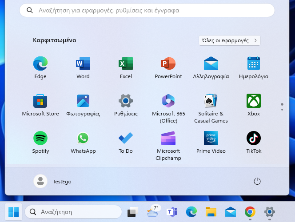This screenshot has width=295, height=222.
Task: Open Ρυθμίσεις from pinned apps
Action: 126,105
